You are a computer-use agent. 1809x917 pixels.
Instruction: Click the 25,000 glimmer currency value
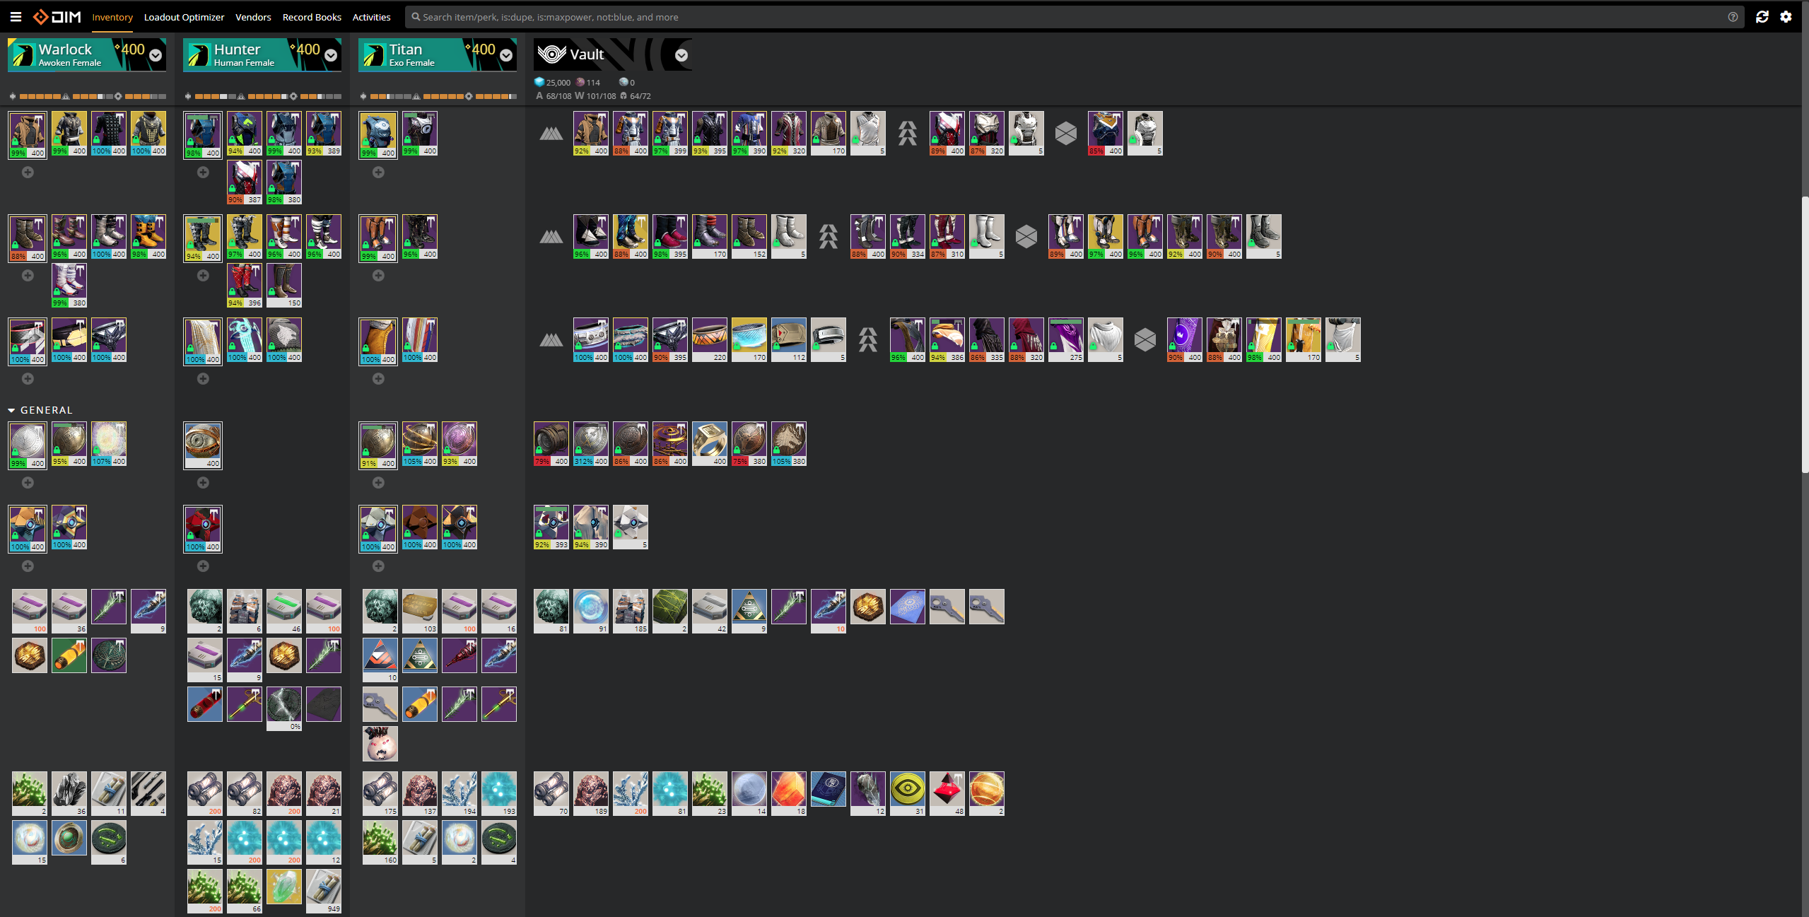558,83
